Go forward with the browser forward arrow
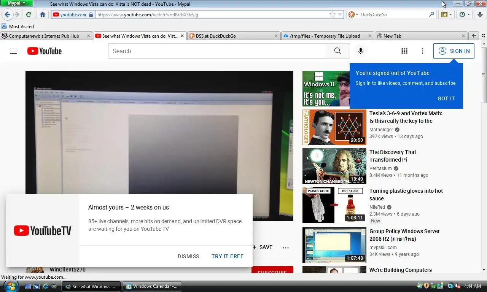The image size is (487, 292). click(17, 14)
